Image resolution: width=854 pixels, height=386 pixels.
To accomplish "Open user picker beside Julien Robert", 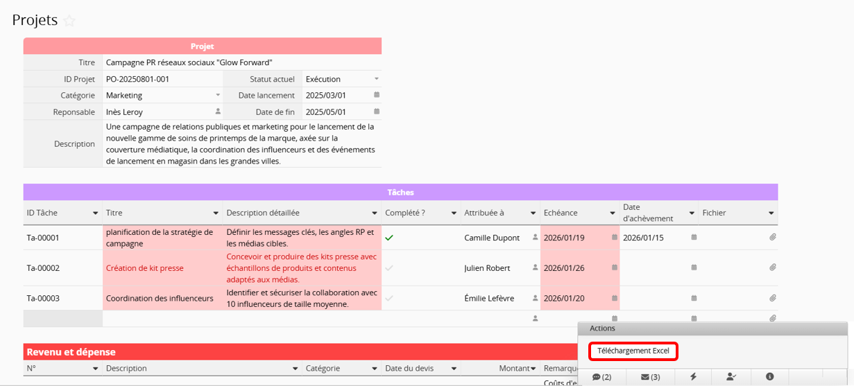I will point(535,268).
